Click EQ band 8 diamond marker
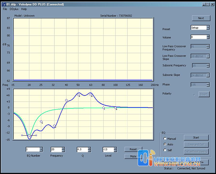The image size is (216, 174). 116,108
